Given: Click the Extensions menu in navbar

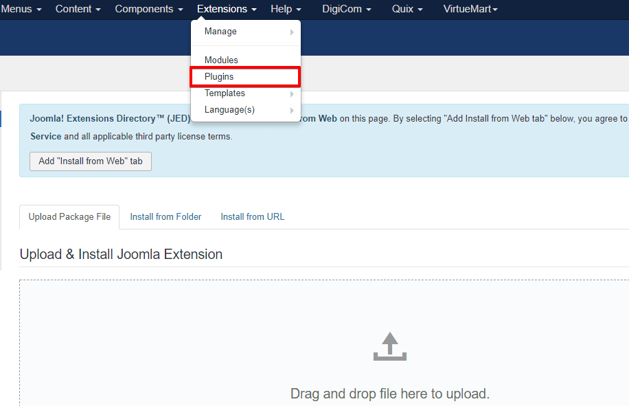Looking at the screenshot, I should pos(227,9).
